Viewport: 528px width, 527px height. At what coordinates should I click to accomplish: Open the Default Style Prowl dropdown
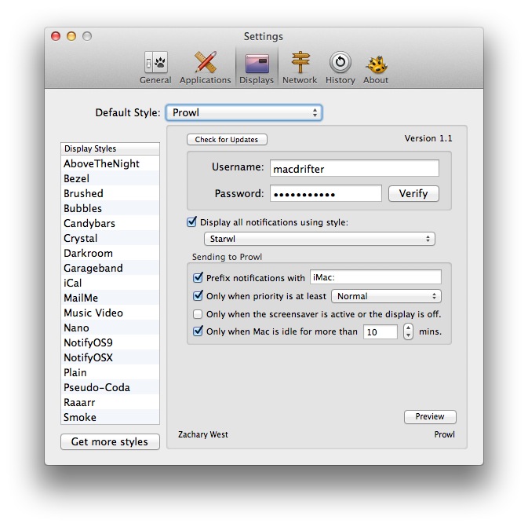244,112
